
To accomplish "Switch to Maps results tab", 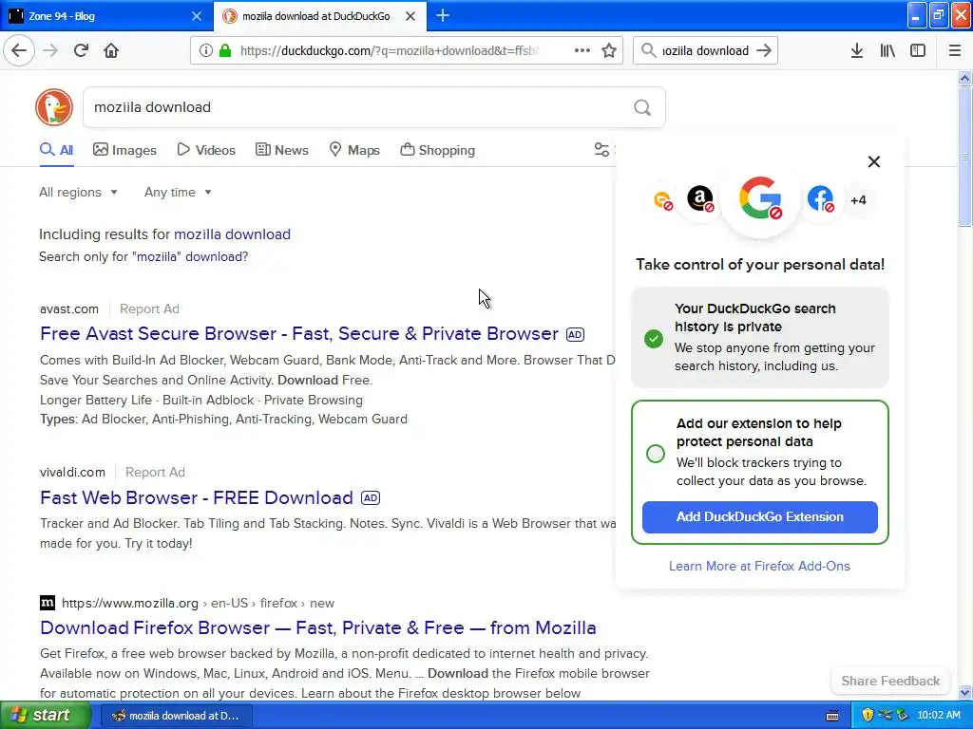I will pos(354,150).
